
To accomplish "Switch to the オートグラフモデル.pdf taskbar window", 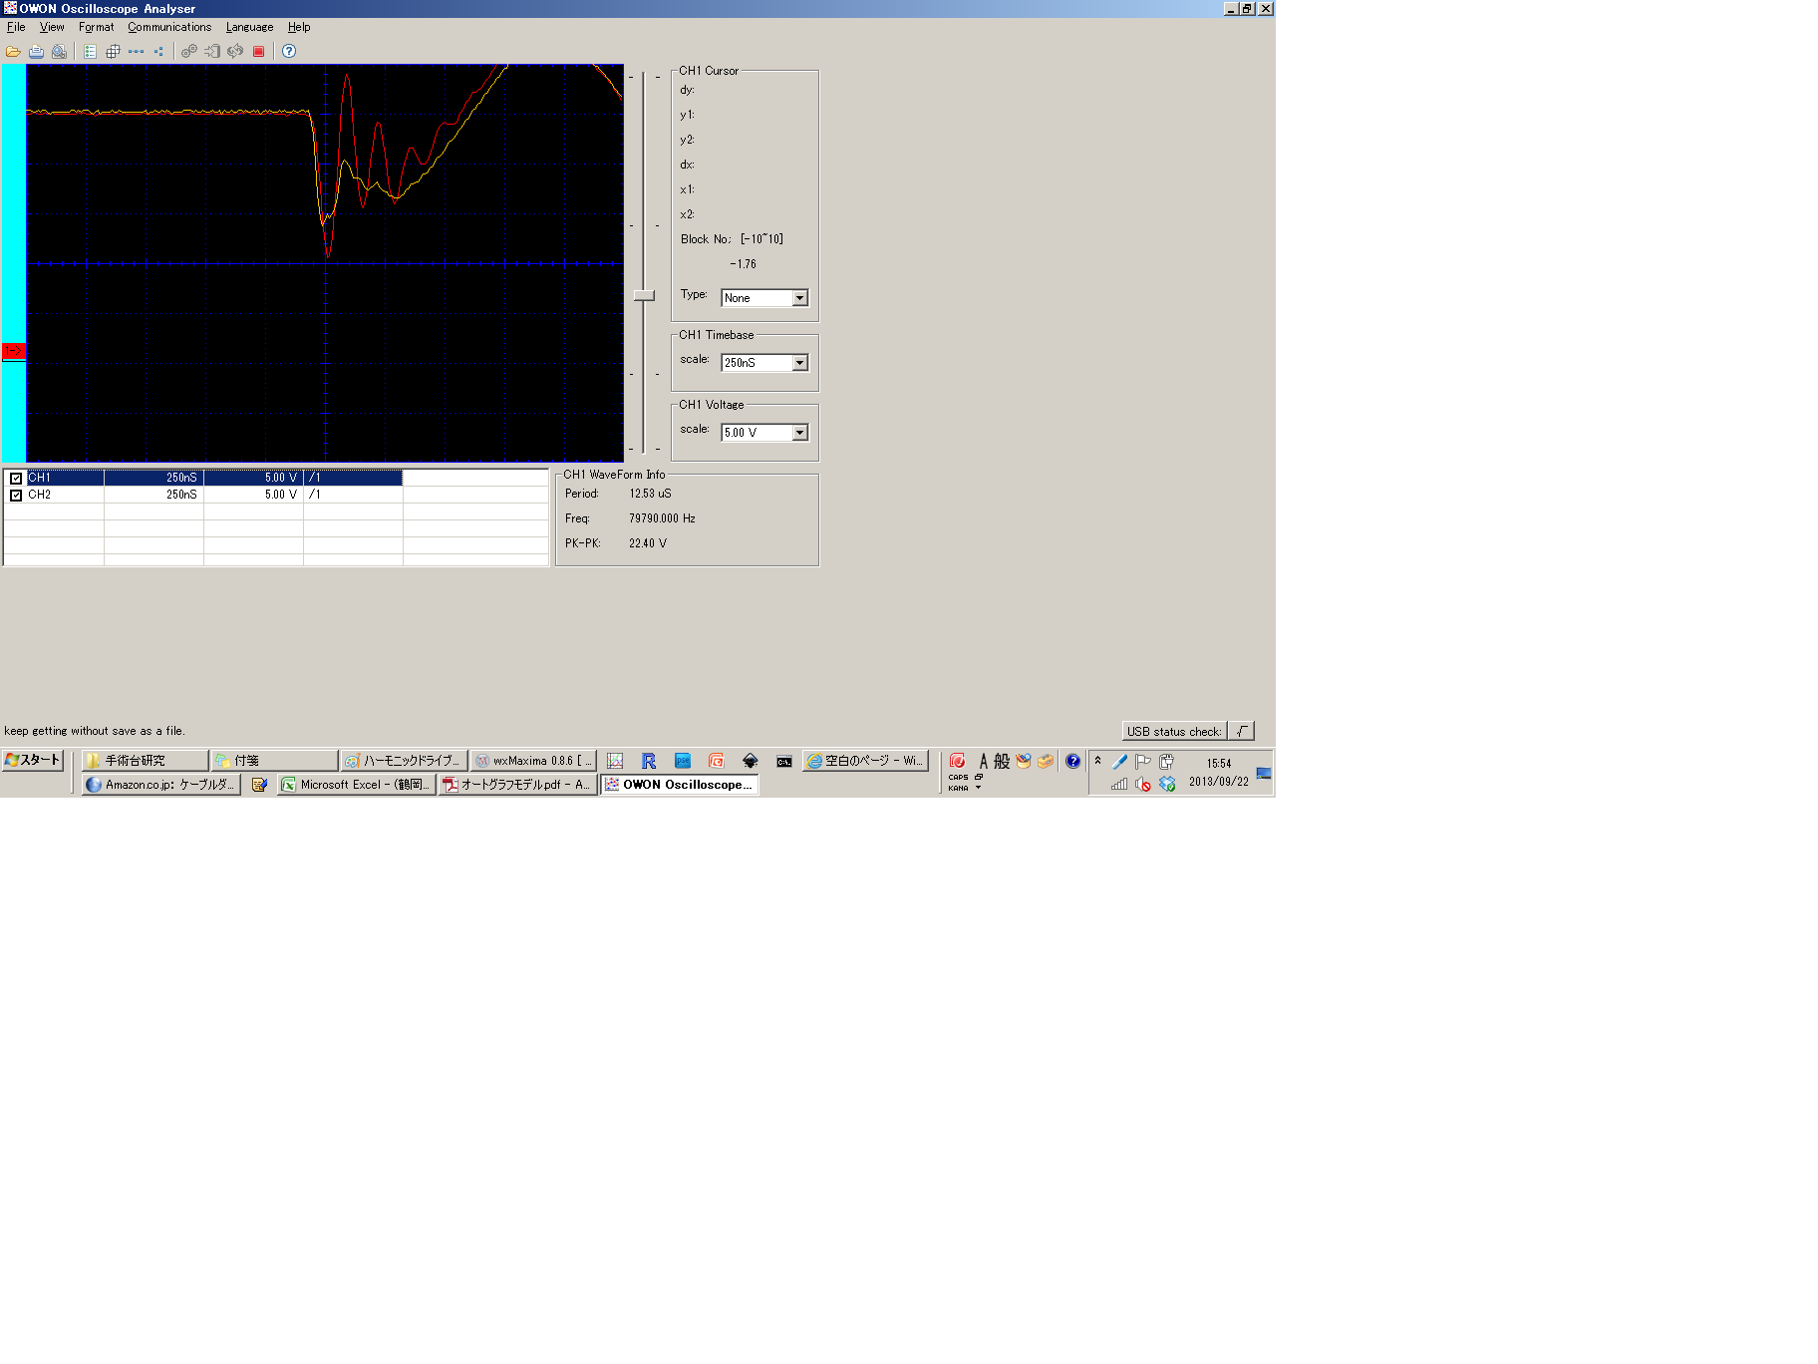I will (x=517, y=785).
